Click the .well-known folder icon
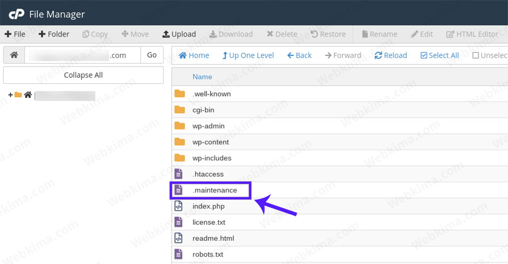Viewport: 508px width, 264px height. pyautogui.click(x=179, y=94)
